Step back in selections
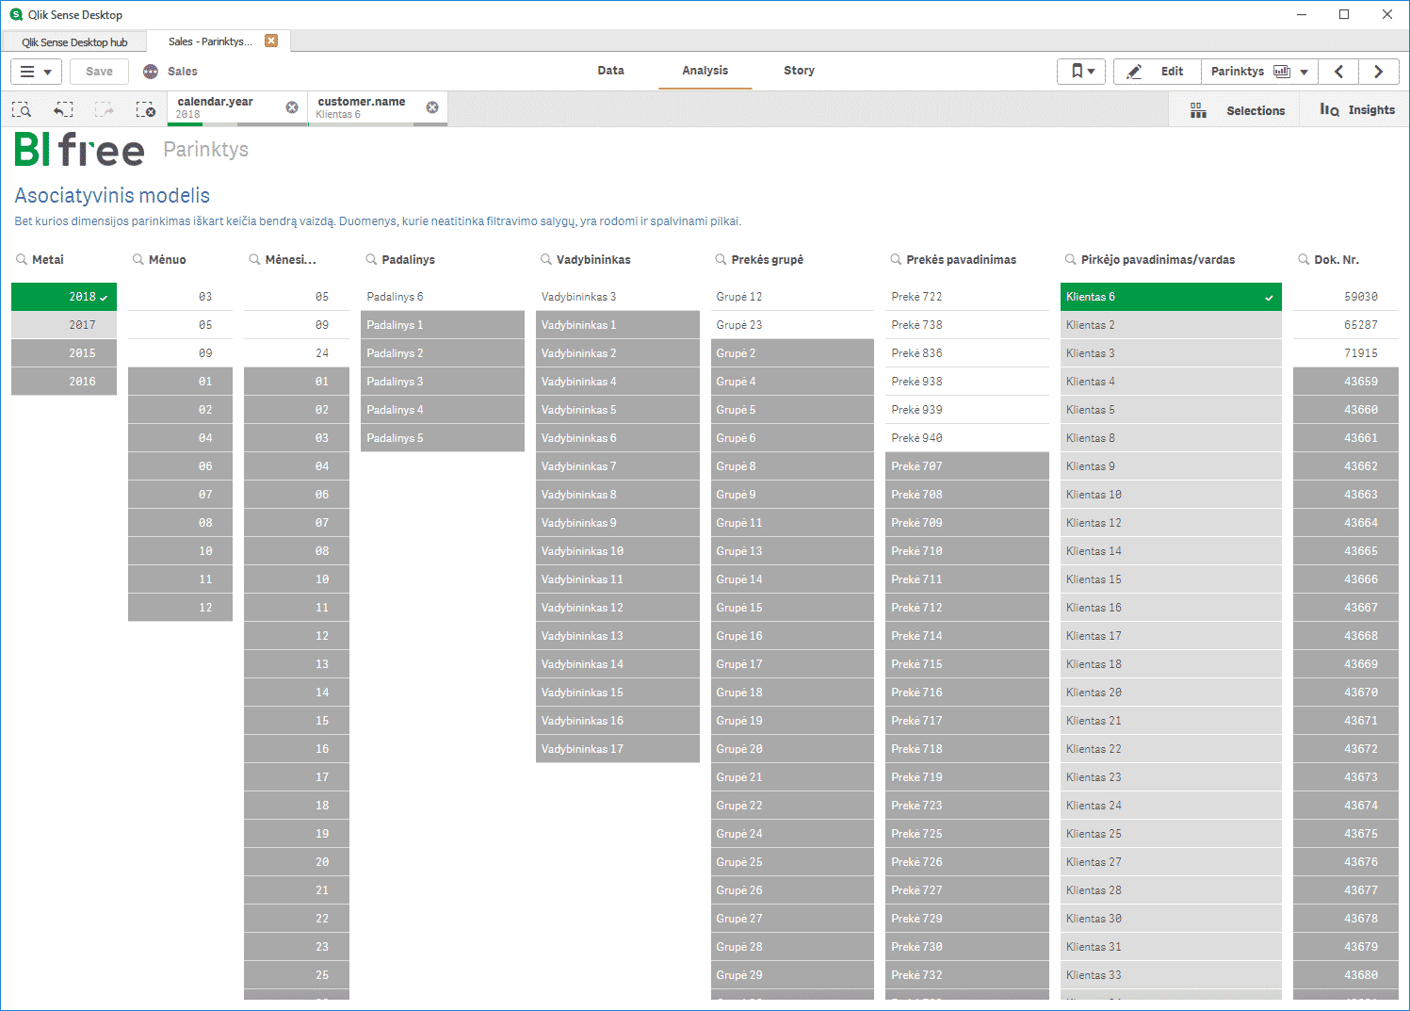Screen dimensions: 1410x1011 63,109
